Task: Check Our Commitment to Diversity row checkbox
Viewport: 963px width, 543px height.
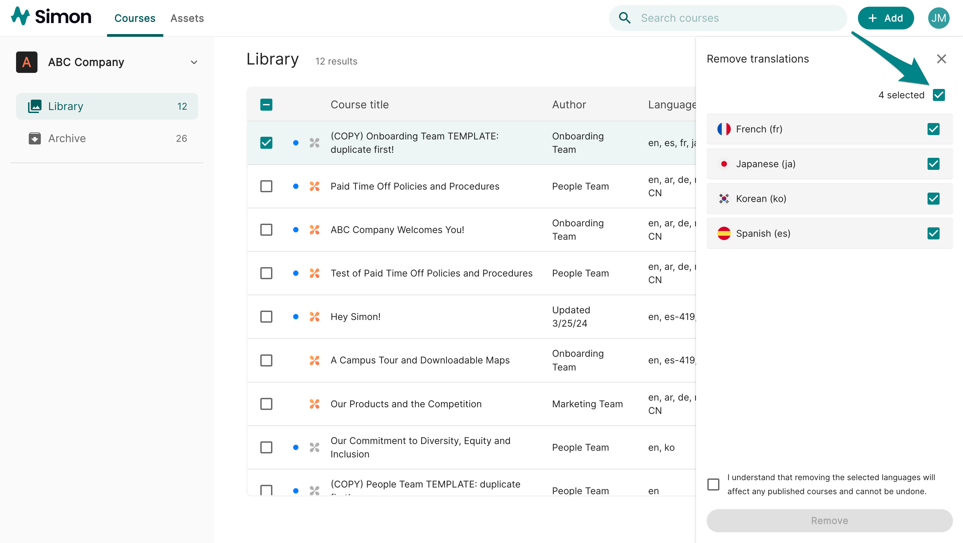Action: point(266,447)
